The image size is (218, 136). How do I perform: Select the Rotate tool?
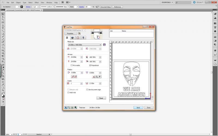click(x=3, y=48)
